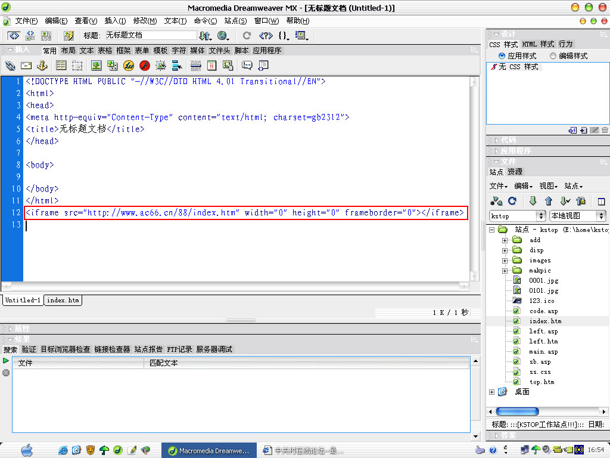Click the Insert Table icon
This screenshot has width=610, height=458.
61,66
